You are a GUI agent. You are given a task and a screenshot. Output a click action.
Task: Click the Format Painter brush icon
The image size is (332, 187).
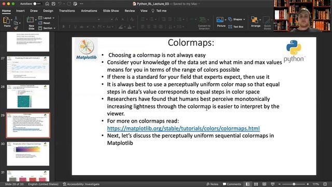[16, 28]
